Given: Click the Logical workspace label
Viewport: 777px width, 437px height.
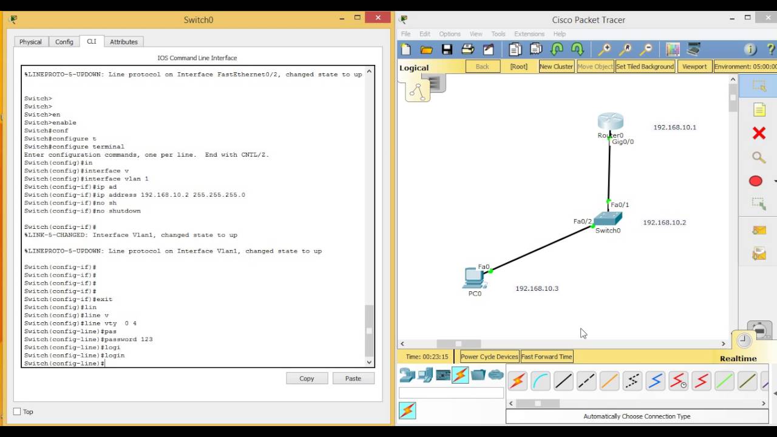Looking at the screenshot, I should 414,68.
